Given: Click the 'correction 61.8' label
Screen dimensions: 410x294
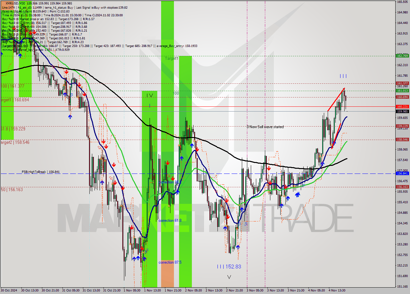Looking at the screenshot, I should [x=170, y=220].
